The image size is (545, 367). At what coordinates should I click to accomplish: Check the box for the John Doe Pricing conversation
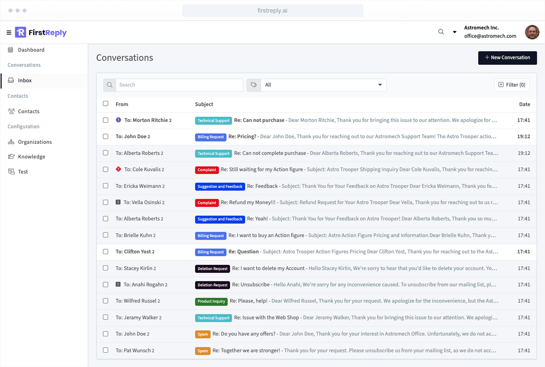106,137
